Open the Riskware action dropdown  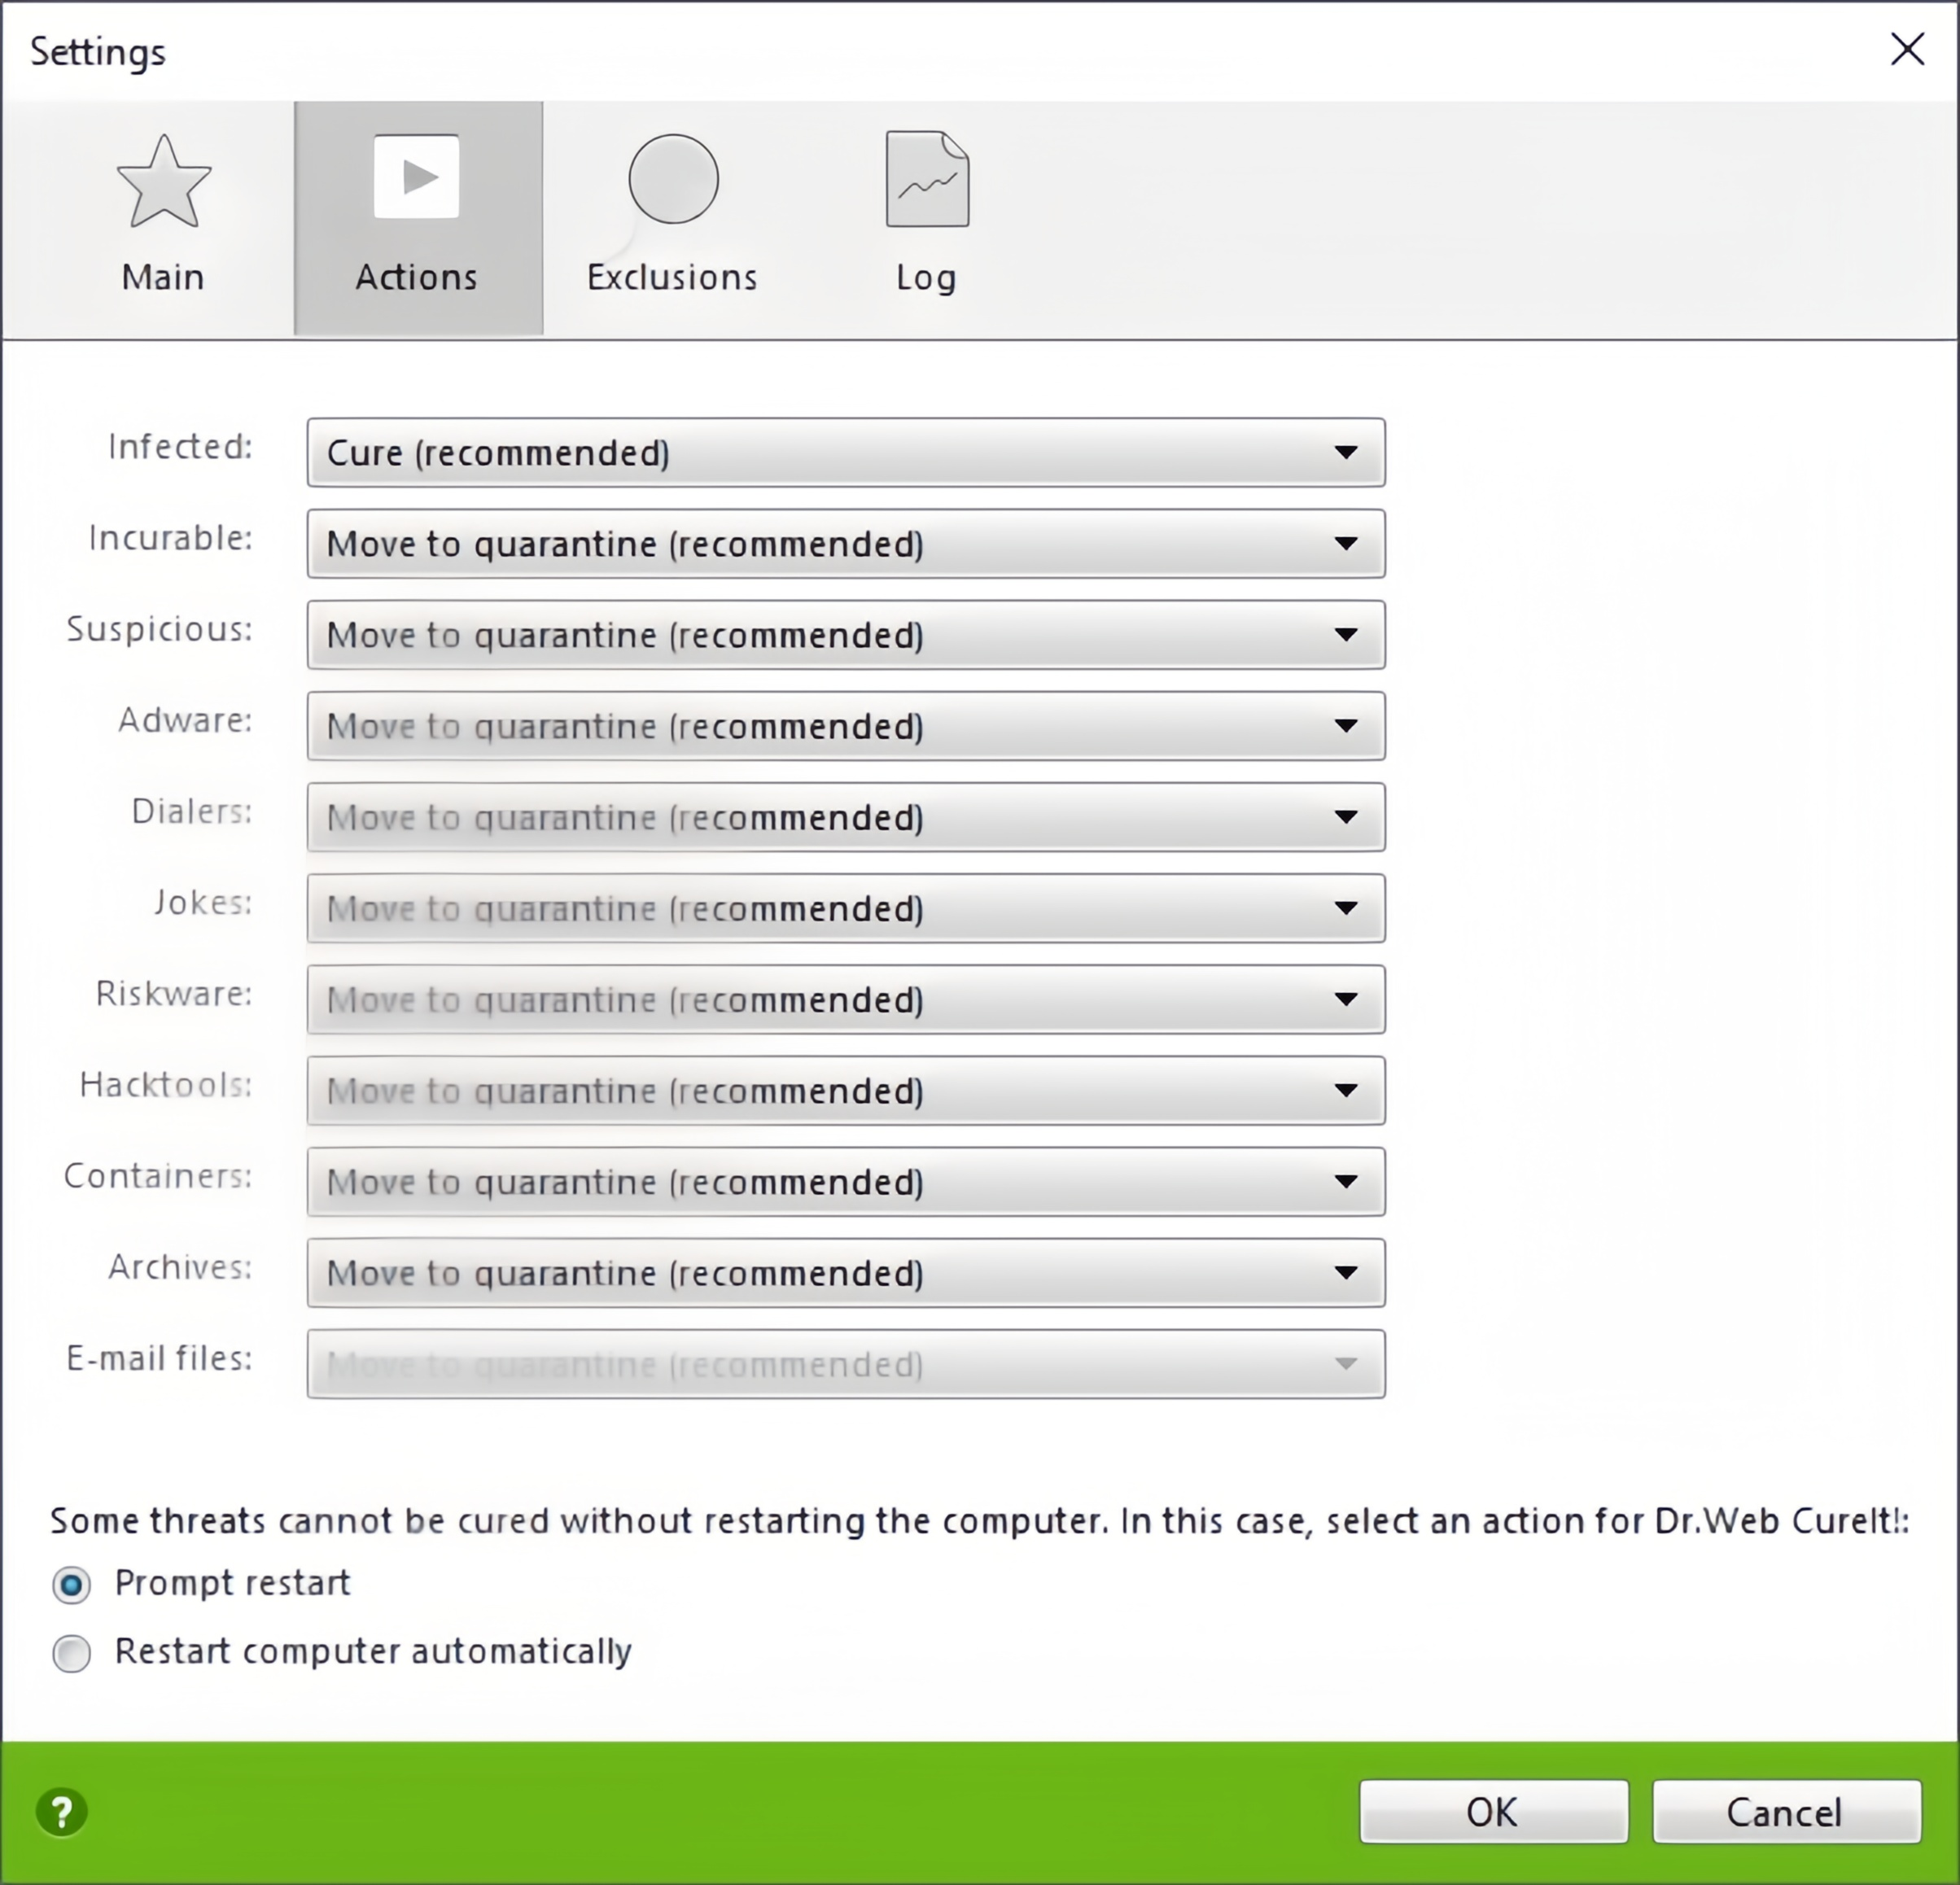(846, 999)
